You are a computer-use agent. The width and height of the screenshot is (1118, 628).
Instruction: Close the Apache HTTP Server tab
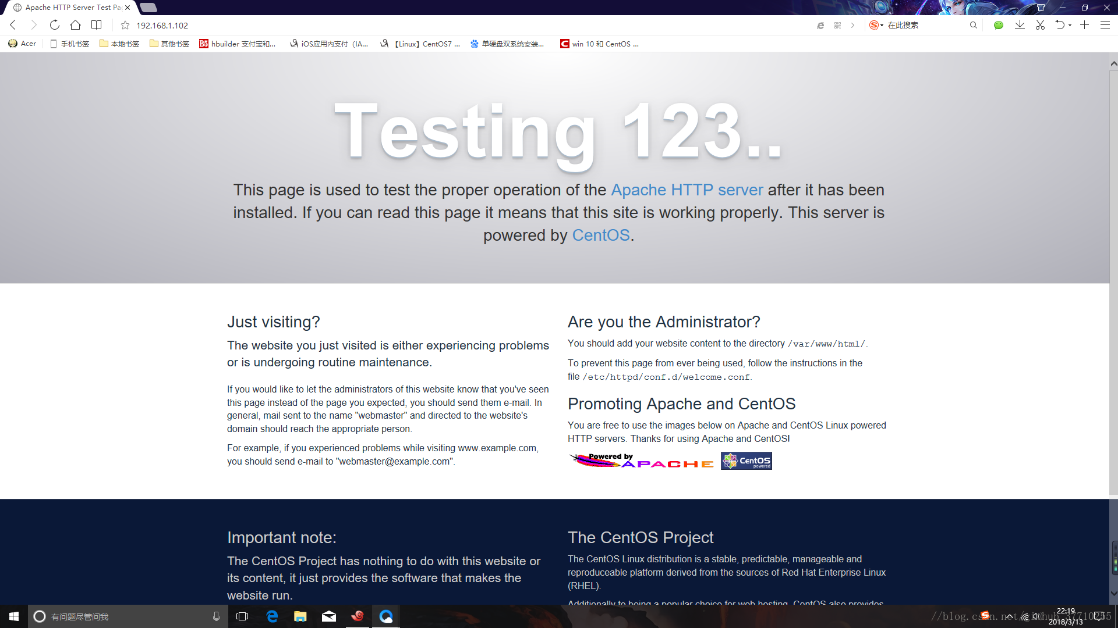pos(128,8)
